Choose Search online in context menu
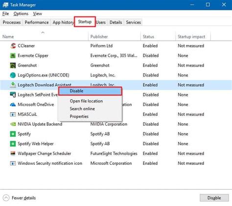The width and height of the screenshot is (232, 206). (x=82, y=109)
